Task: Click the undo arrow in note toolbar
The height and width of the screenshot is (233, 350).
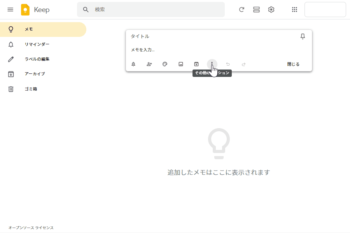Action: point(228,64)
